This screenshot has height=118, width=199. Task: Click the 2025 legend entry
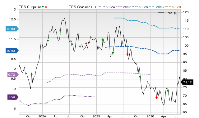click(x=123, y=7)
